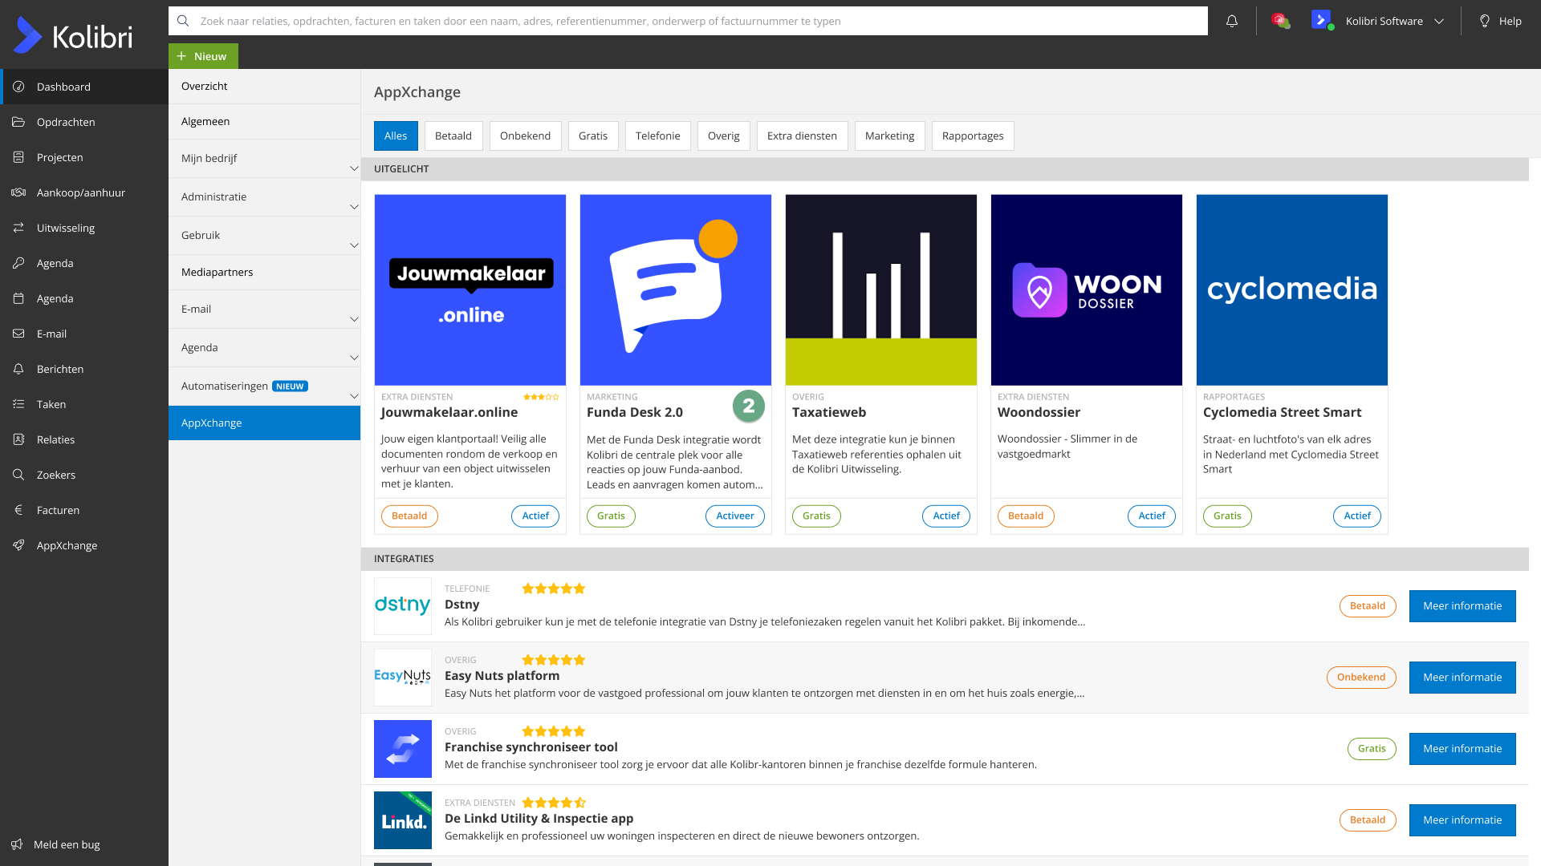Open Help via lightbulb icon
Screen dimensions: 1541x866
tap(1485, 22)
